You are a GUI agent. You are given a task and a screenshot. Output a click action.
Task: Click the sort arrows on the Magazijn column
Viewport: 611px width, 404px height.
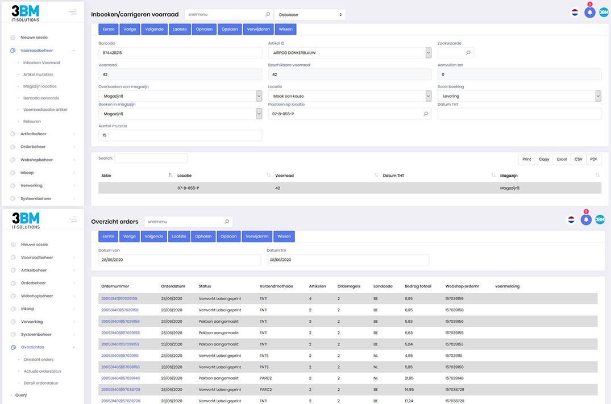click(597, 176)
